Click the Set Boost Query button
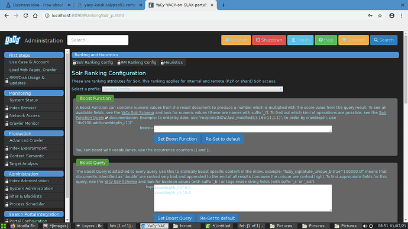This screenshot has width=408, height=229. tap(174, 218)
